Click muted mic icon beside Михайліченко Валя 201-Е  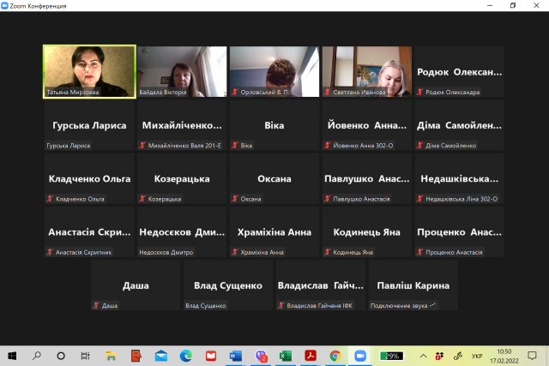[x=142, y=145]
